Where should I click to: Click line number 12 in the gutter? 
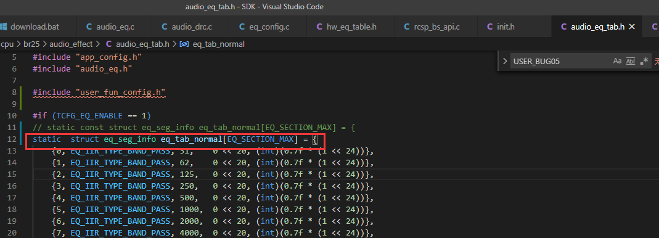pos(12,139)
